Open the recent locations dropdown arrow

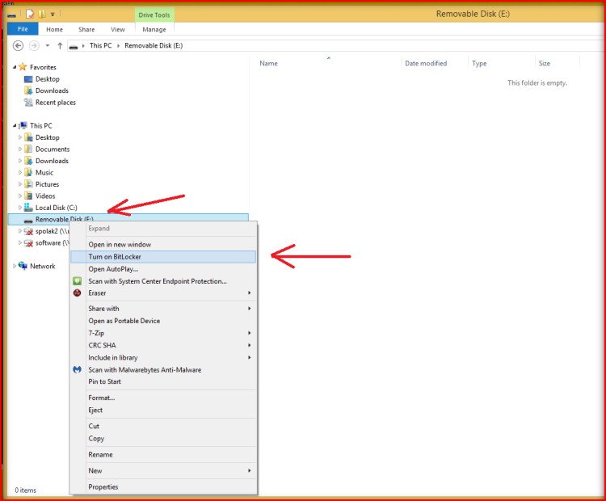pos(48,45)
